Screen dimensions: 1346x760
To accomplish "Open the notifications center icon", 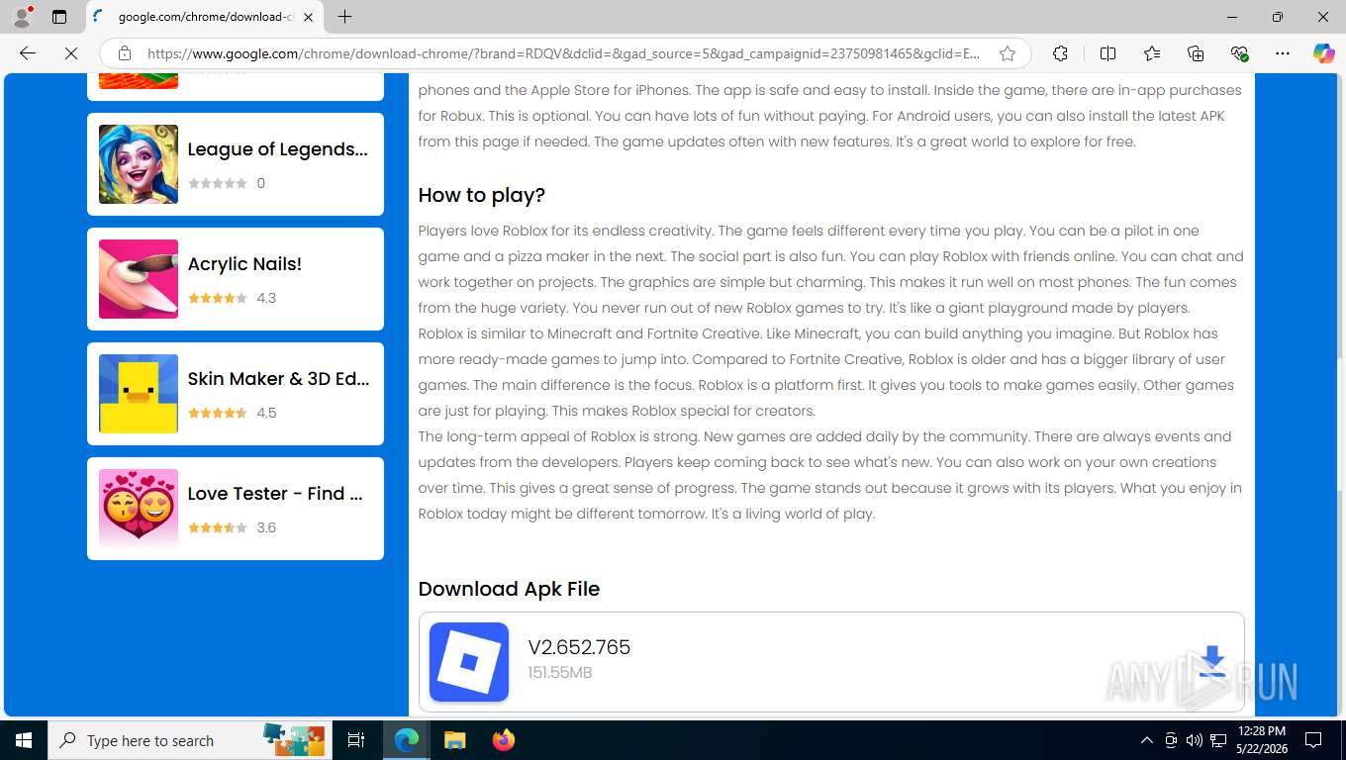I will pos(1313,740).
